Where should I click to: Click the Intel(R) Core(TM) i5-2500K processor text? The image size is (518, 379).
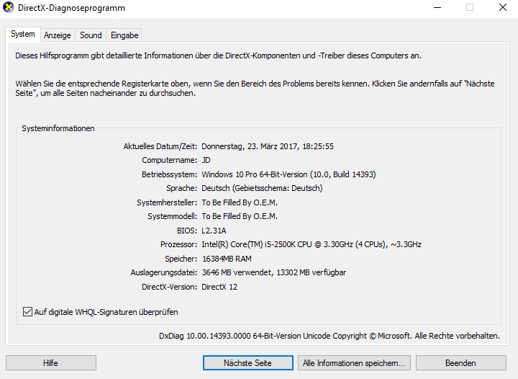click(312, 244)
